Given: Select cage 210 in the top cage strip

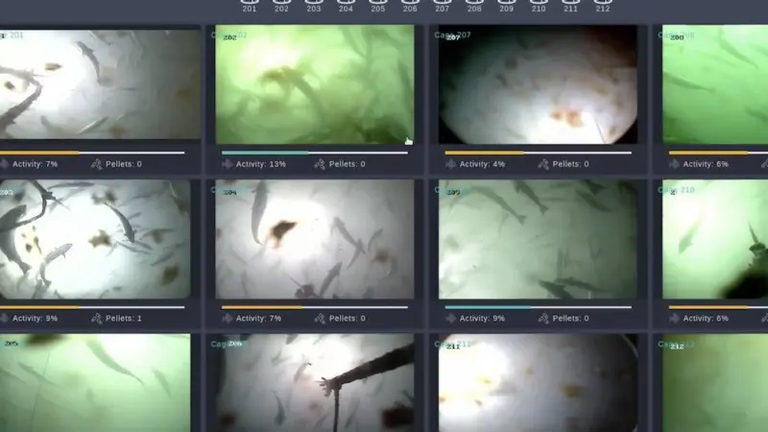Looking at the screenshot, I should 539,6.
